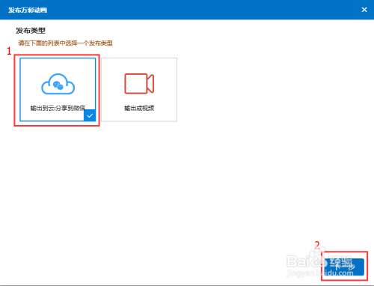374x286 pixels.
Task: Click the 下一步 button
Action: click(x=344, y=267)
